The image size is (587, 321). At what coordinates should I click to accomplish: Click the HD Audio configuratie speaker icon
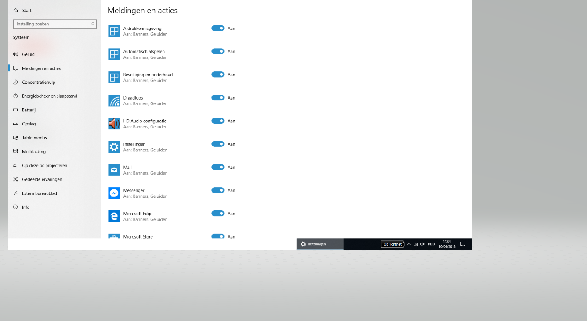(114, 124)
